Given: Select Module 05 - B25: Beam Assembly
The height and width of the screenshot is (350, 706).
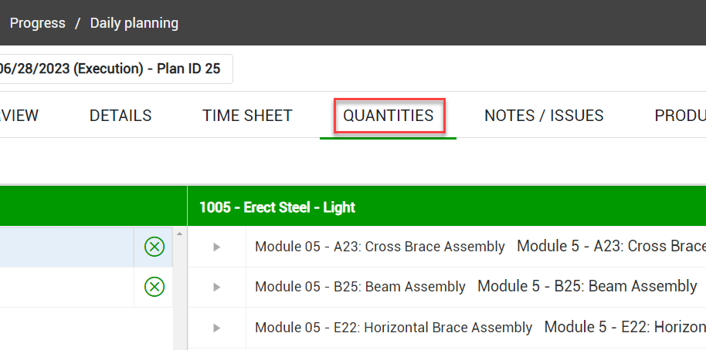Looking at the screenshot, I should (x=360, y=287).
